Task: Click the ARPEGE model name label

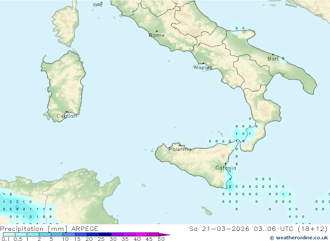Action: pyautogui.click(x=85, y=229)
